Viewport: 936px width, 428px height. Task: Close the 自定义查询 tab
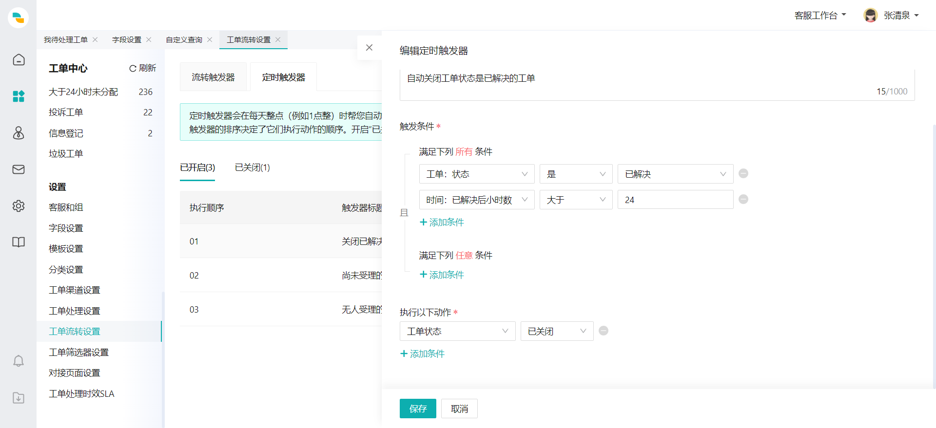210,40
